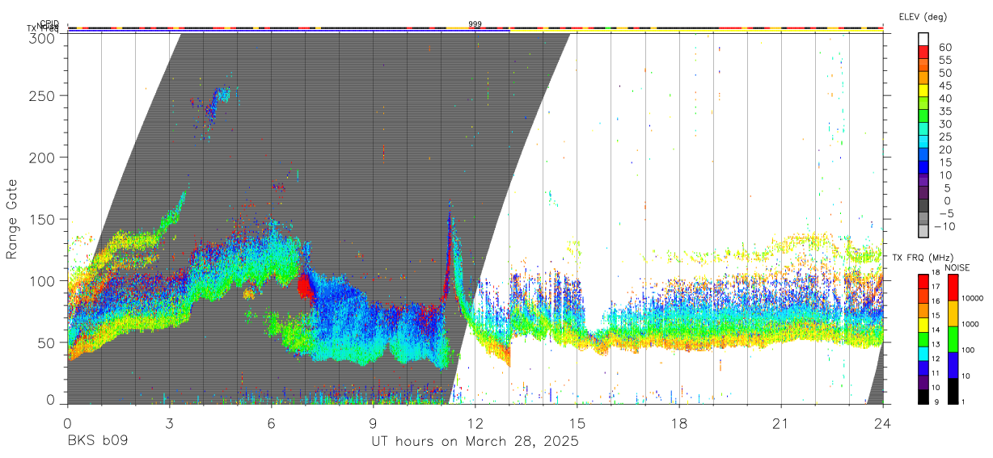Click the '999' CPID label above the plot
This screenshot has width=993, height=458.
click(475, 24)
